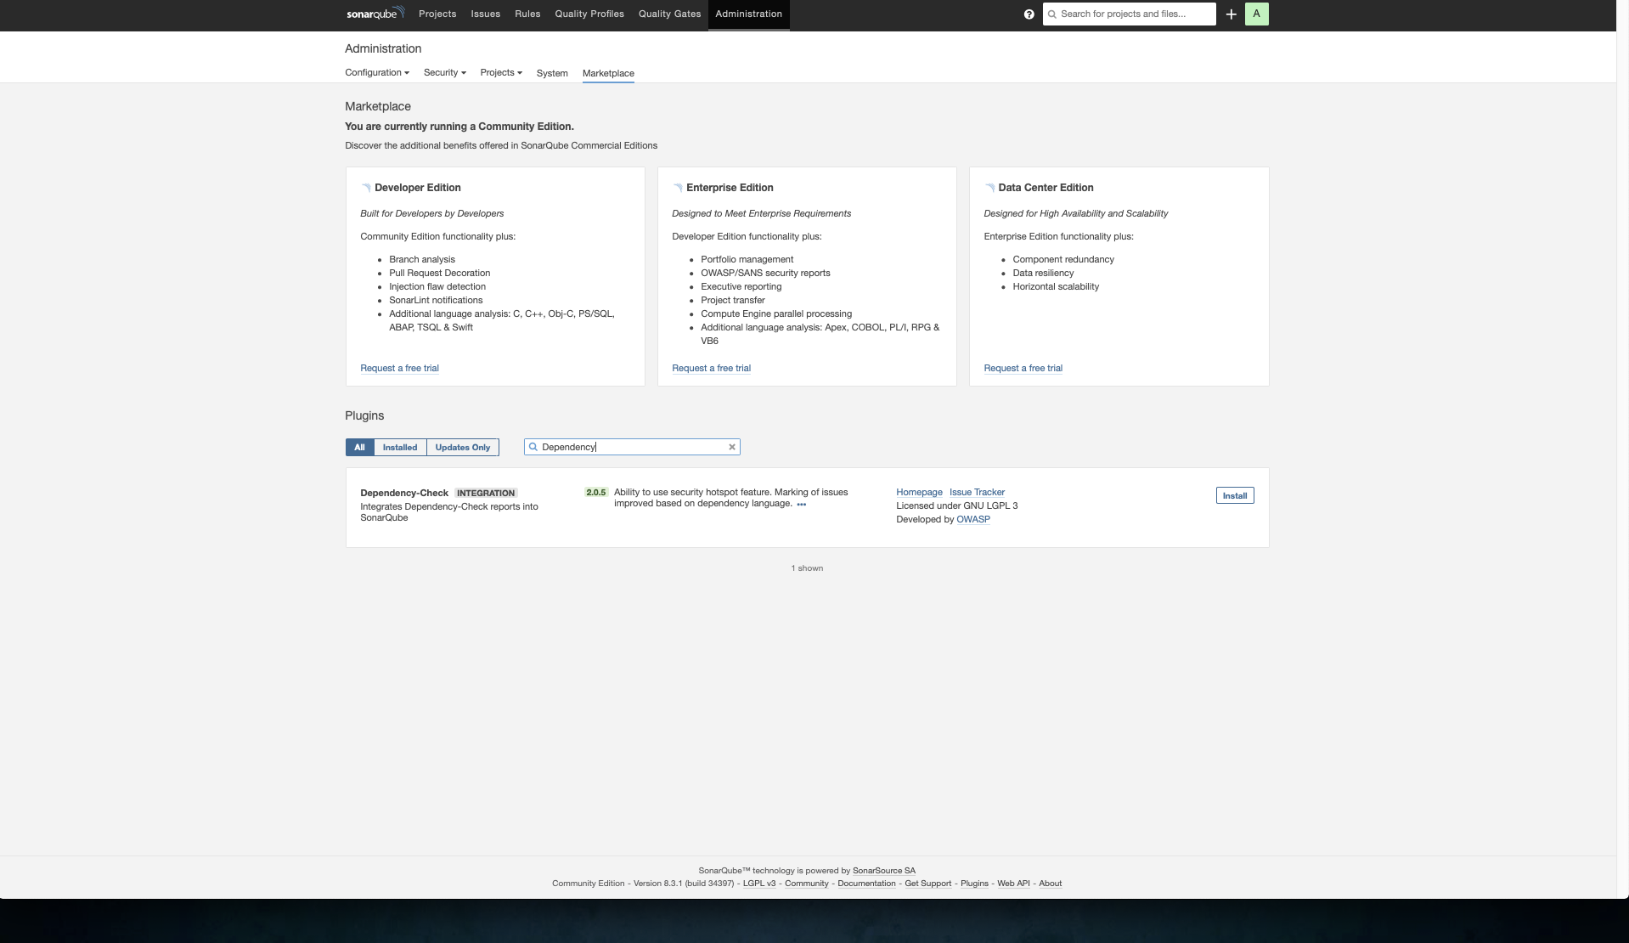Click the '1 shown' results count

[x=807, y=568]
